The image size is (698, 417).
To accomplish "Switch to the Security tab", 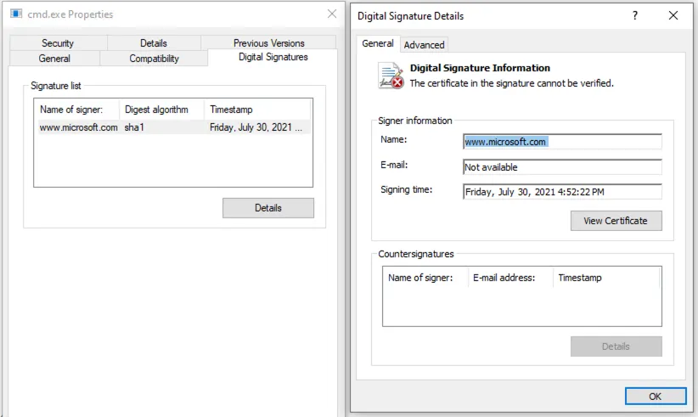I will 58,43.
